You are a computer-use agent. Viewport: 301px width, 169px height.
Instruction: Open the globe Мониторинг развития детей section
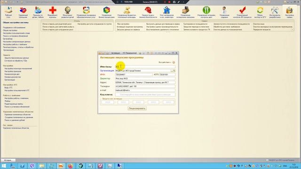click(x=68, y=12)
